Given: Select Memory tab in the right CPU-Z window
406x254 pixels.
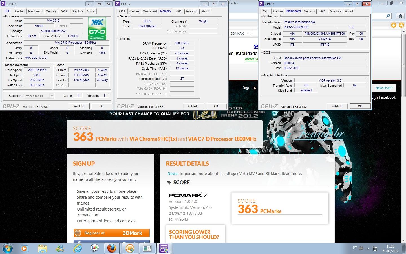Looking at the screenshot, I should coord(309,11).
